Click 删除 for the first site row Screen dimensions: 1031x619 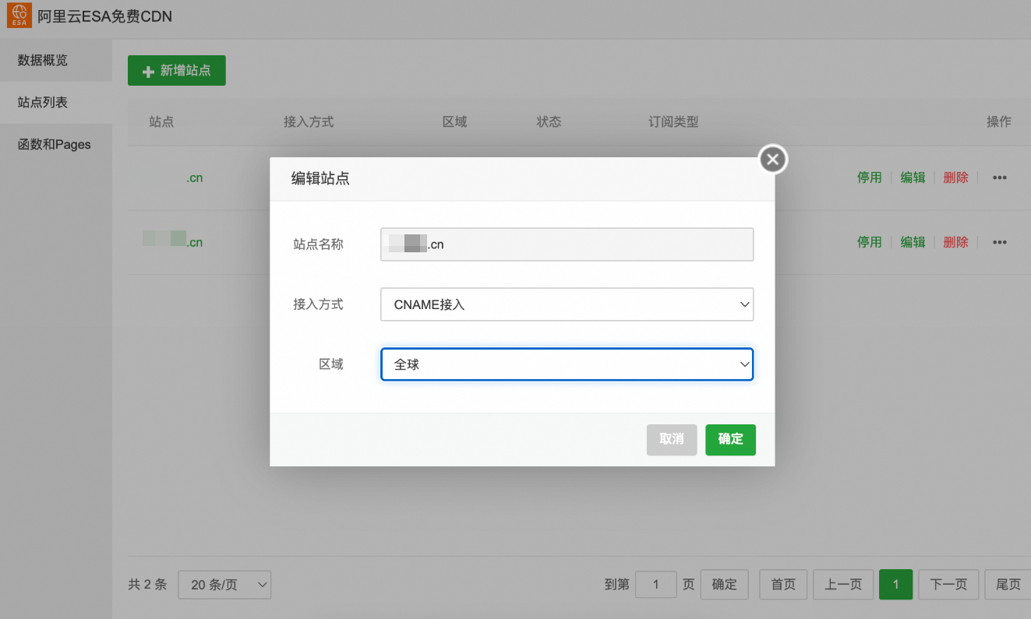(956, 178)
